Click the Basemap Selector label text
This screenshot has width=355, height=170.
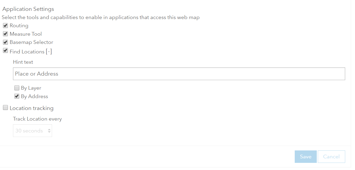[31, 42]
